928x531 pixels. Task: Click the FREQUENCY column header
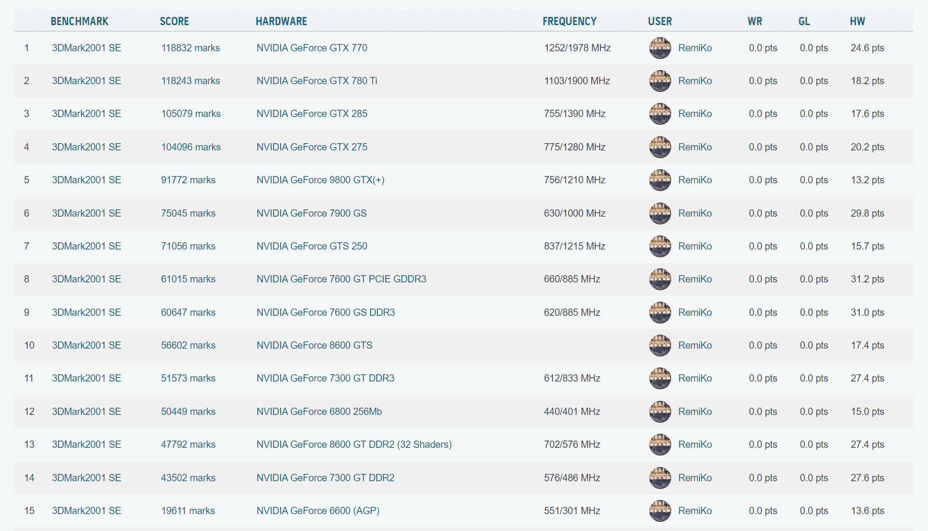(x=569, y=21)
